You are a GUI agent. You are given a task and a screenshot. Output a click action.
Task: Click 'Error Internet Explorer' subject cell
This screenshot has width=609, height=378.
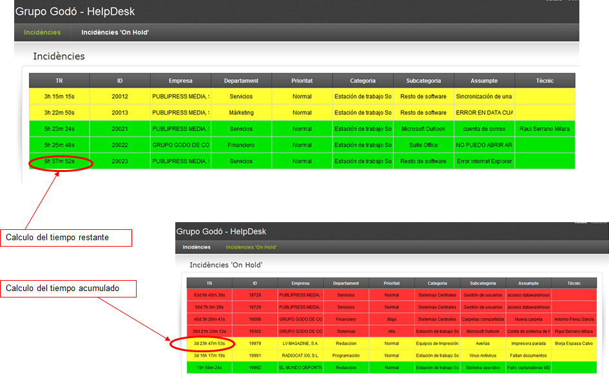pyautogui.click(x=484, y=161)
